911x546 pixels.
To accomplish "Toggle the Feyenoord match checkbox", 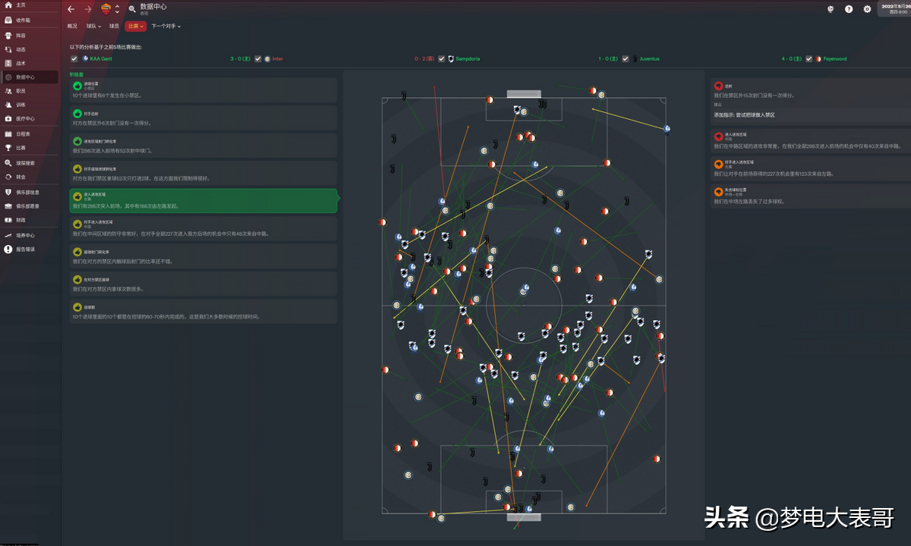I will [x=809, y=58].
